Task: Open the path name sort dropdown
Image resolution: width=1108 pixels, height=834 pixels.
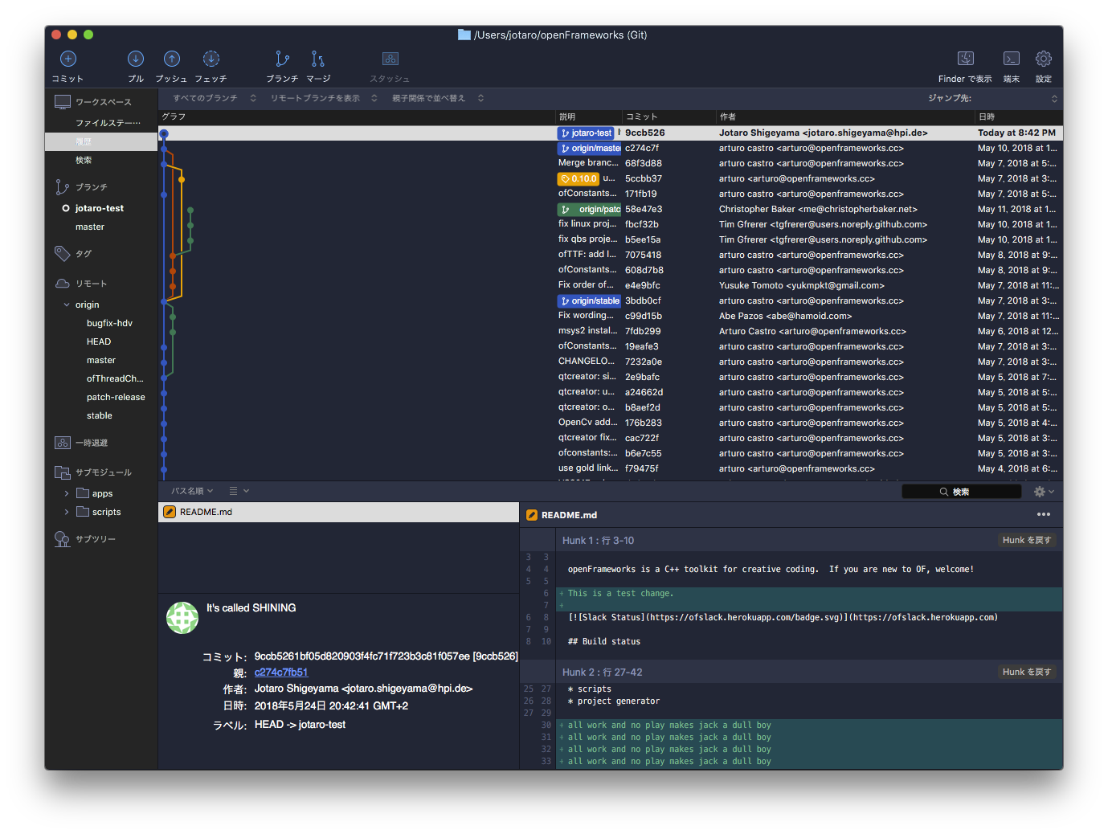Action: coord(192,491)
